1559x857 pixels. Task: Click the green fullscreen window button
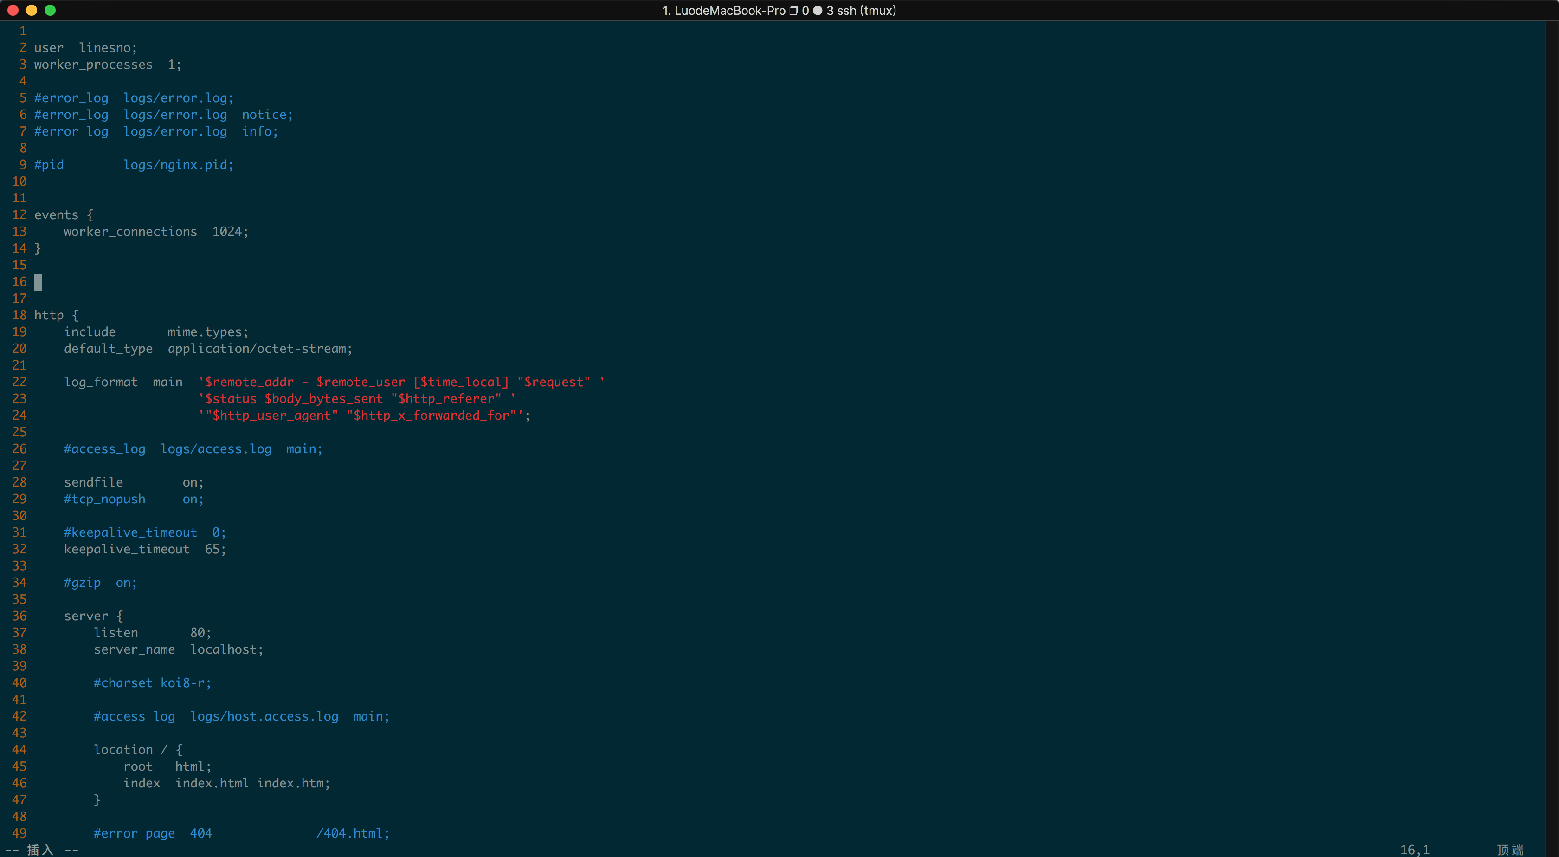50,10
